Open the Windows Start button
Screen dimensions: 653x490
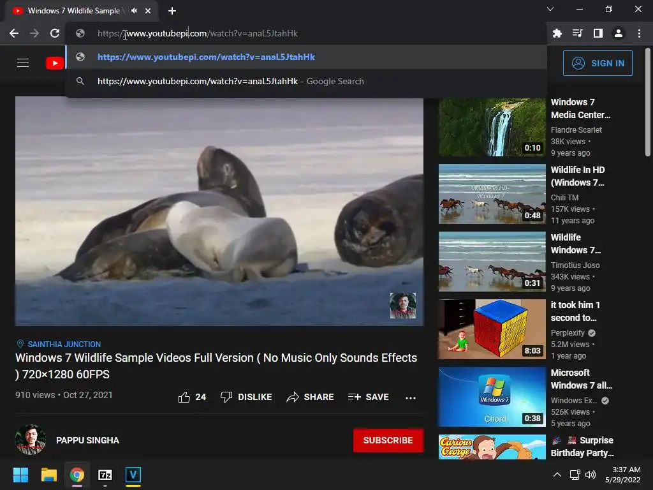[x=20, y=475]
